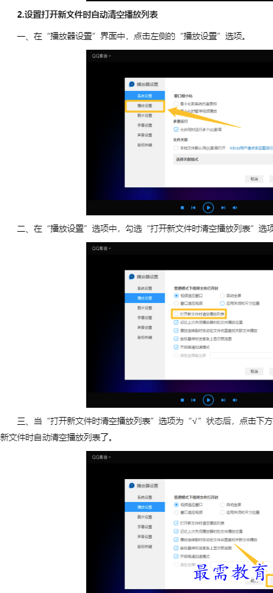Uncheck 允许同时运行多个QQ影音 checkbox
Image resolution: width=273 pixels, height=593 pixels.
(x=176, y=130)
